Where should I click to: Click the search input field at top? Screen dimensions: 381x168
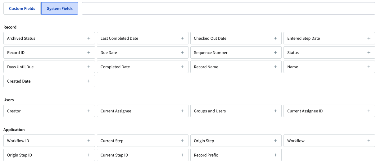point(228,9)
